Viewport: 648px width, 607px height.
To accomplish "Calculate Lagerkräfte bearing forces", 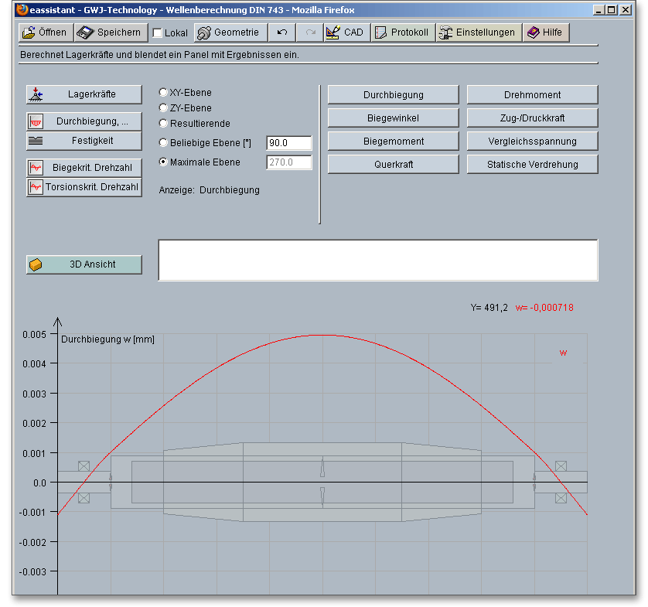I will 84,94.
